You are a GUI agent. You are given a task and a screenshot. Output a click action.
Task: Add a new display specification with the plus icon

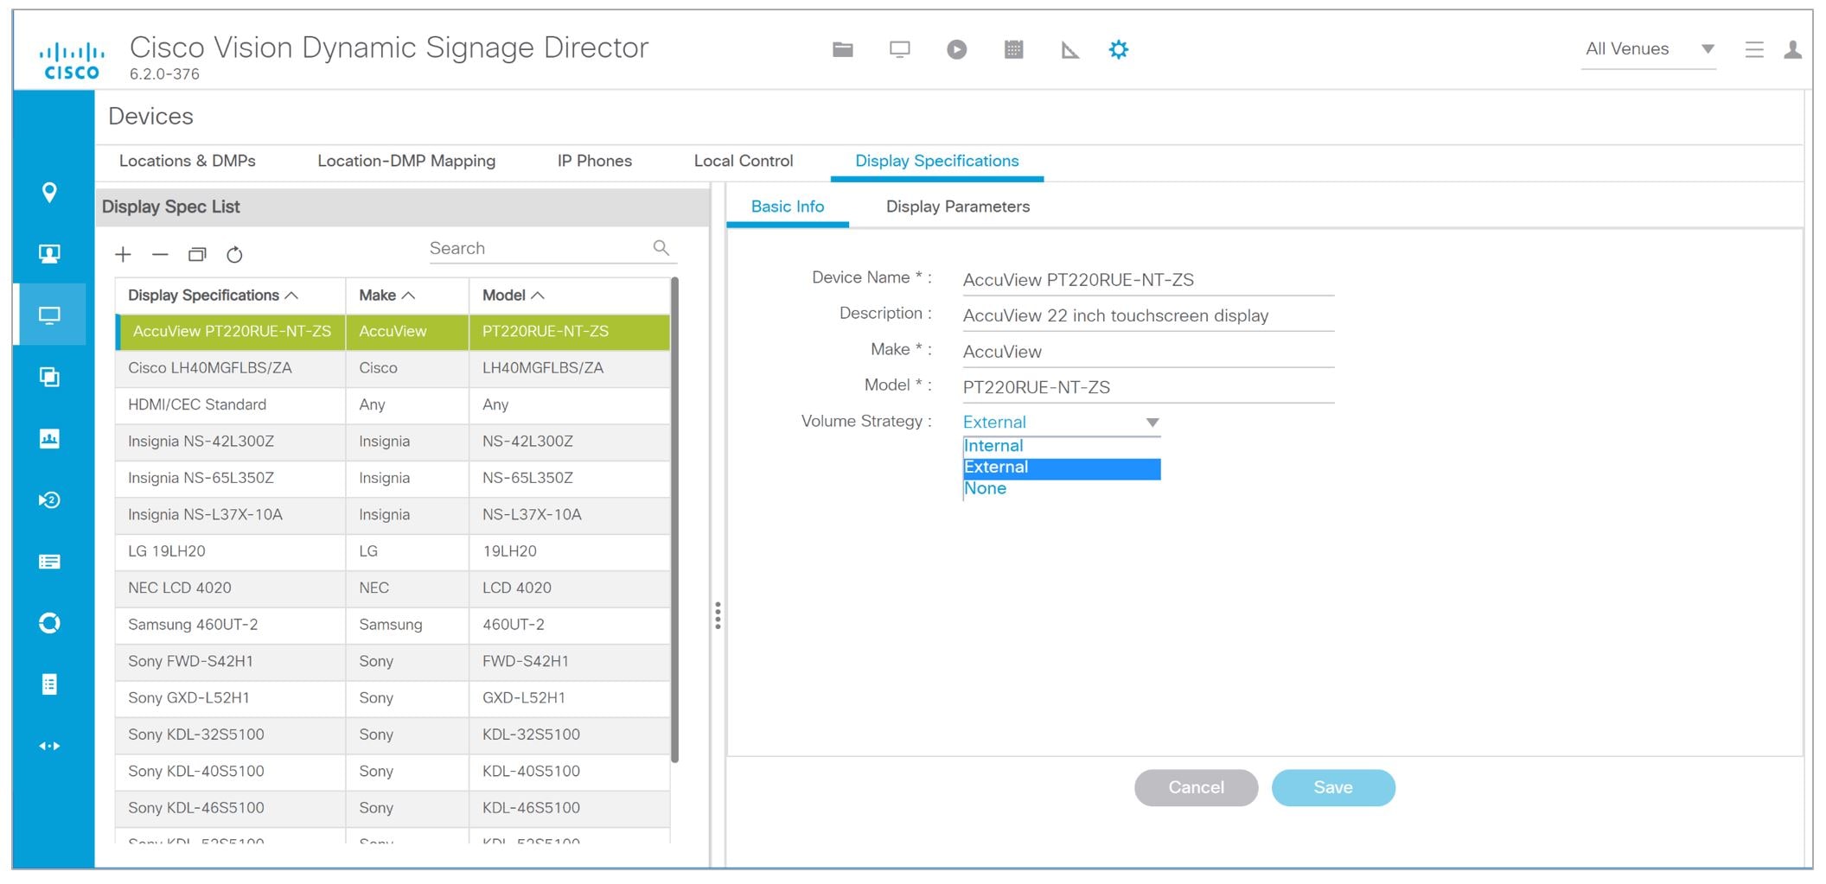pyautogui.click(x=123, y=254)
